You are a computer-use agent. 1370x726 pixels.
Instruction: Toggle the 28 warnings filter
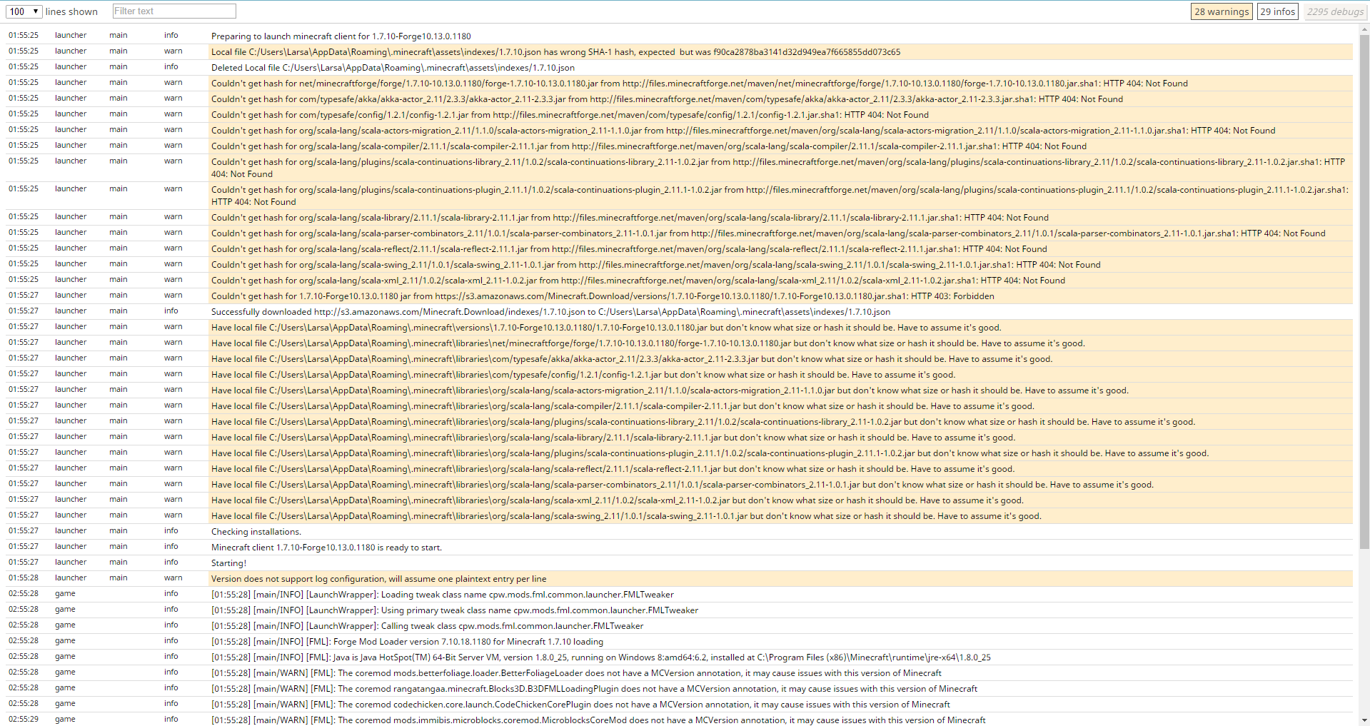(x=1222, y=11)
